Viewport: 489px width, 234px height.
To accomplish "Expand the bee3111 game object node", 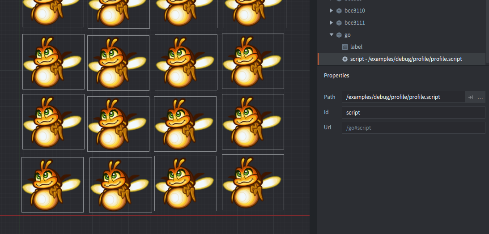I will pos(331,23).
